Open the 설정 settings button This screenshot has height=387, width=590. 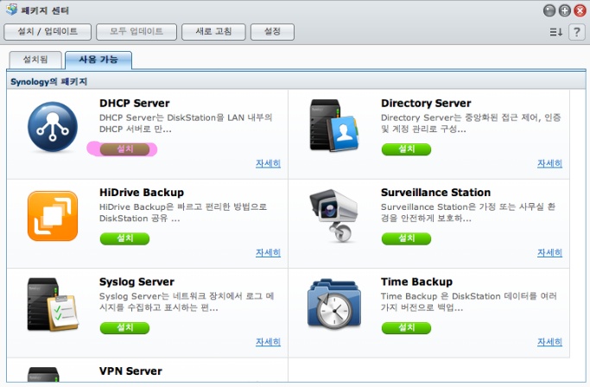(272, 32)
